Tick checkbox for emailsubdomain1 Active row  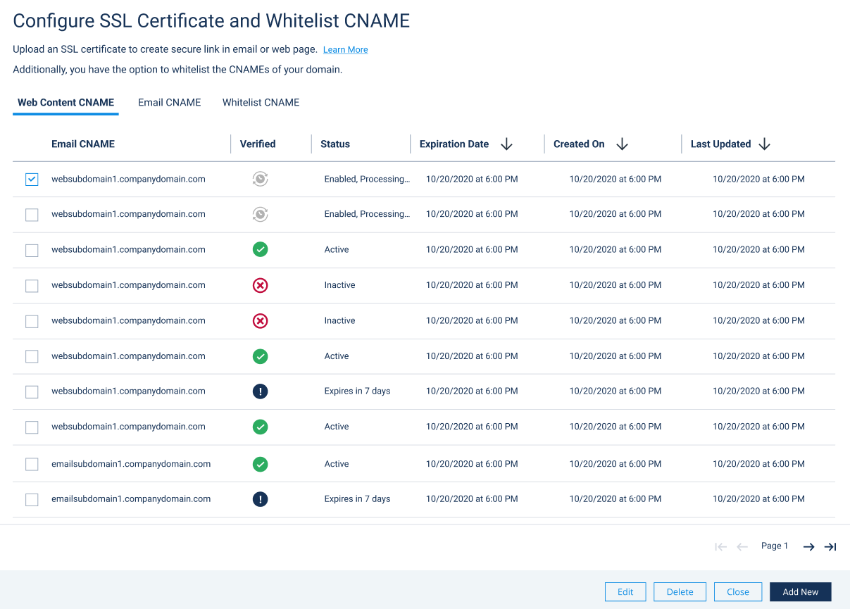pyautogui.click(x=32, y=464)
